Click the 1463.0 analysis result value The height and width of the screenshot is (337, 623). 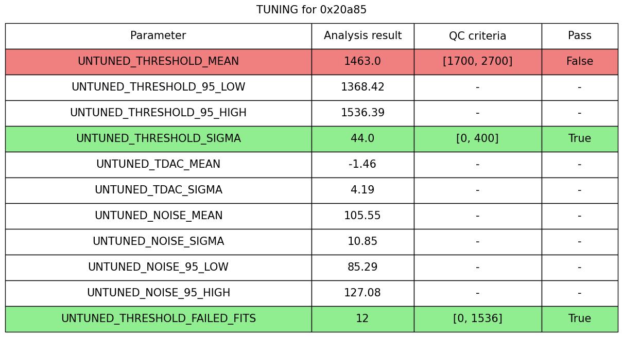(x=362, y=62)
